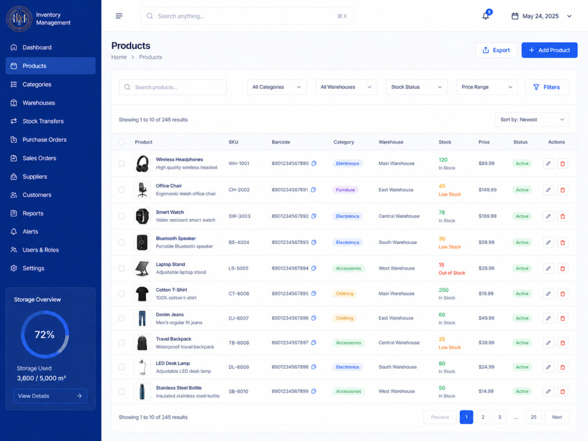
Task: Click the Export button
Action: click(496, 50)
